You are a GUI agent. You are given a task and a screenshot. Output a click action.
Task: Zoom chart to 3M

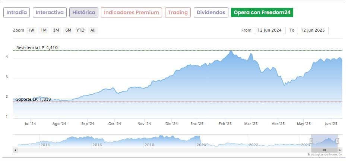pos(56,30)
